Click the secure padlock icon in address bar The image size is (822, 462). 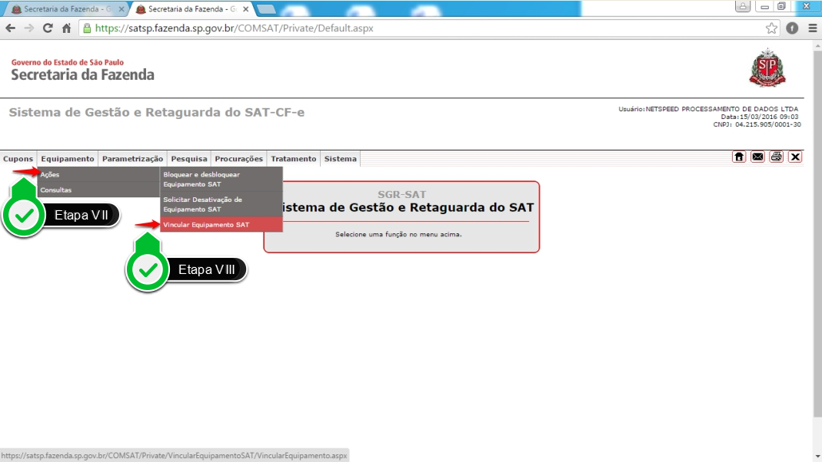[x=87, y=28]
